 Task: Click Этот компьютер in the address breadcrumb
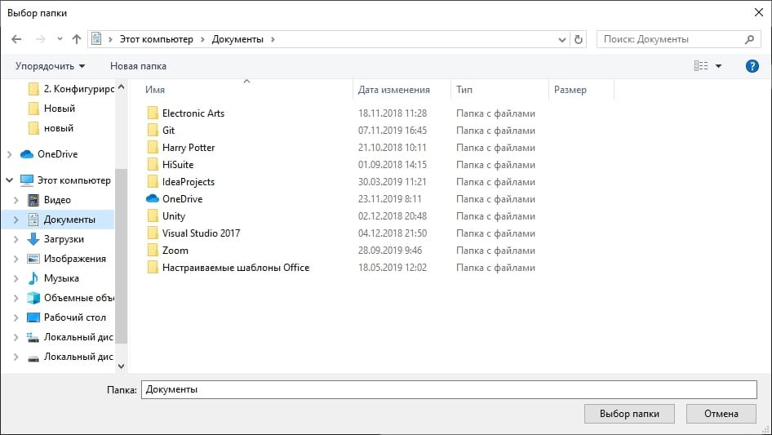coord(156,39)
